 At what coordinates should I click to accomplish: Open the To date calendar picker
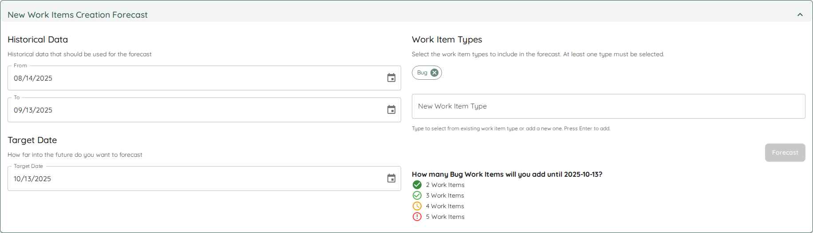pyautogui.click(x=391, y=110)
